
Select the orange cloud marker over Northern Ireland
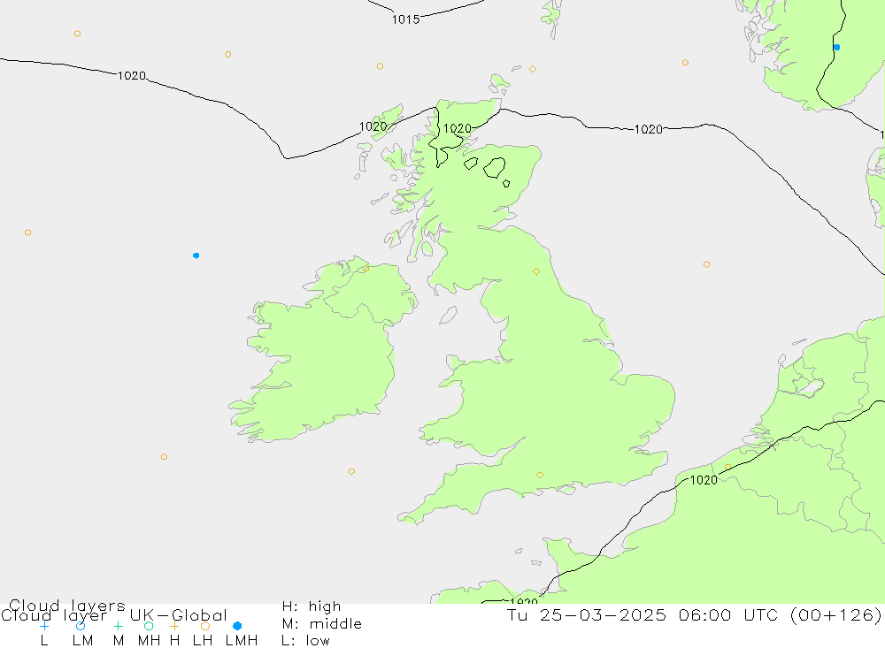click(x=366, y=269)
